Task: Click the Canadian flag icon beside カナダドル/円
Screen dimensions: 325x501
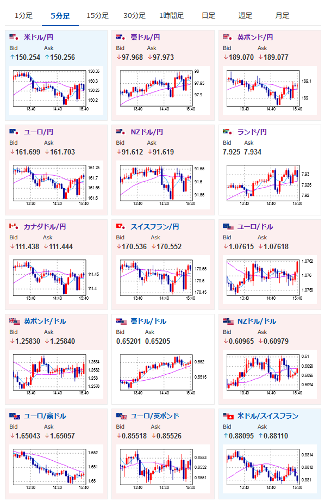Action: pos(14,226)
